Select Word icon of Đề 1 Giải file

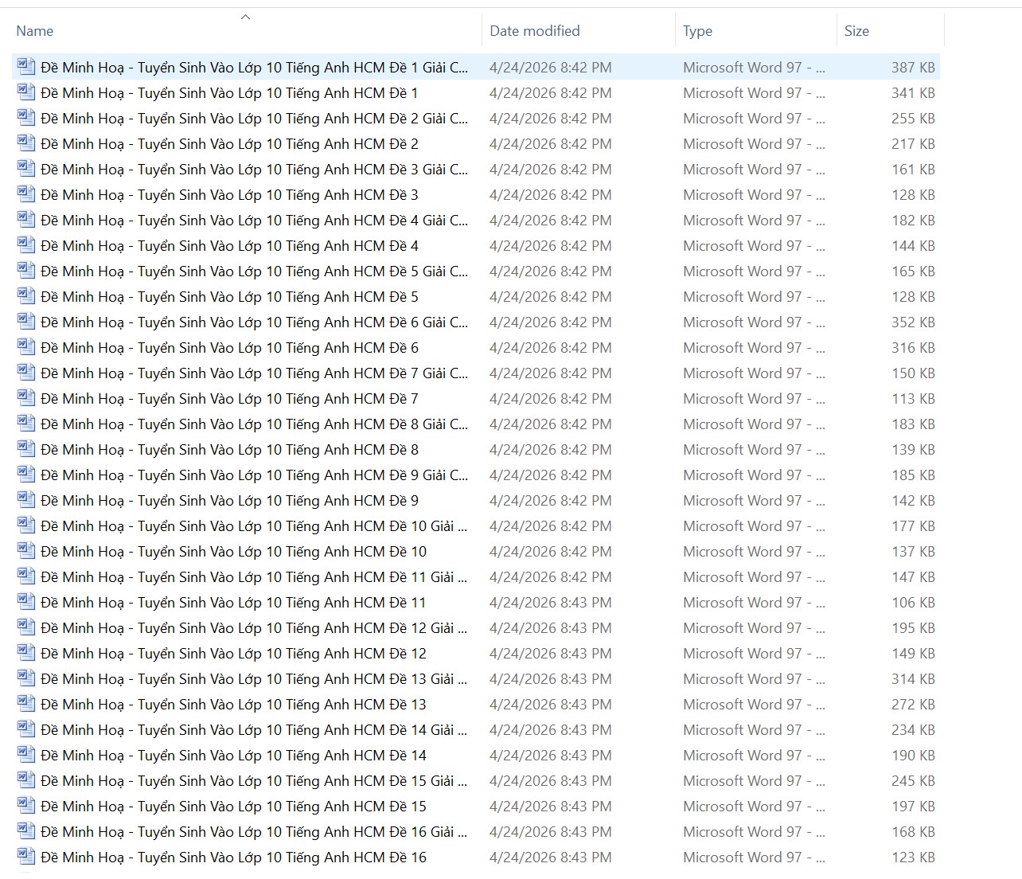(26, 67)
